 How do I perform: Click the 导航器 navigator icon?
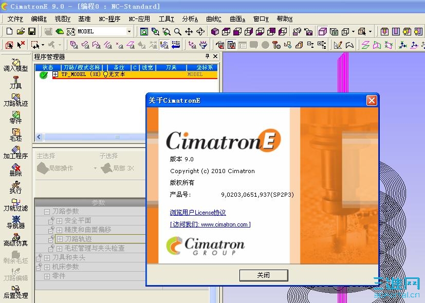coord(15,222)
